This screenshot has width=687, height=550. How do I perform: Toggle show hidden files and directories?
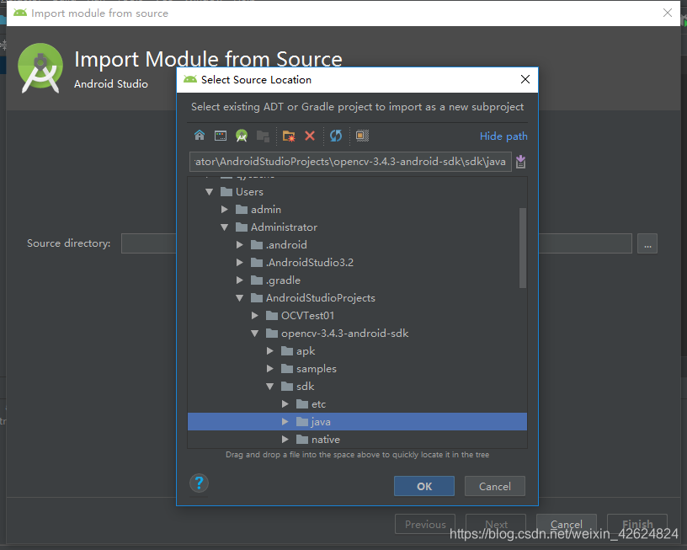pyautogui.click(x=362, y=136)
